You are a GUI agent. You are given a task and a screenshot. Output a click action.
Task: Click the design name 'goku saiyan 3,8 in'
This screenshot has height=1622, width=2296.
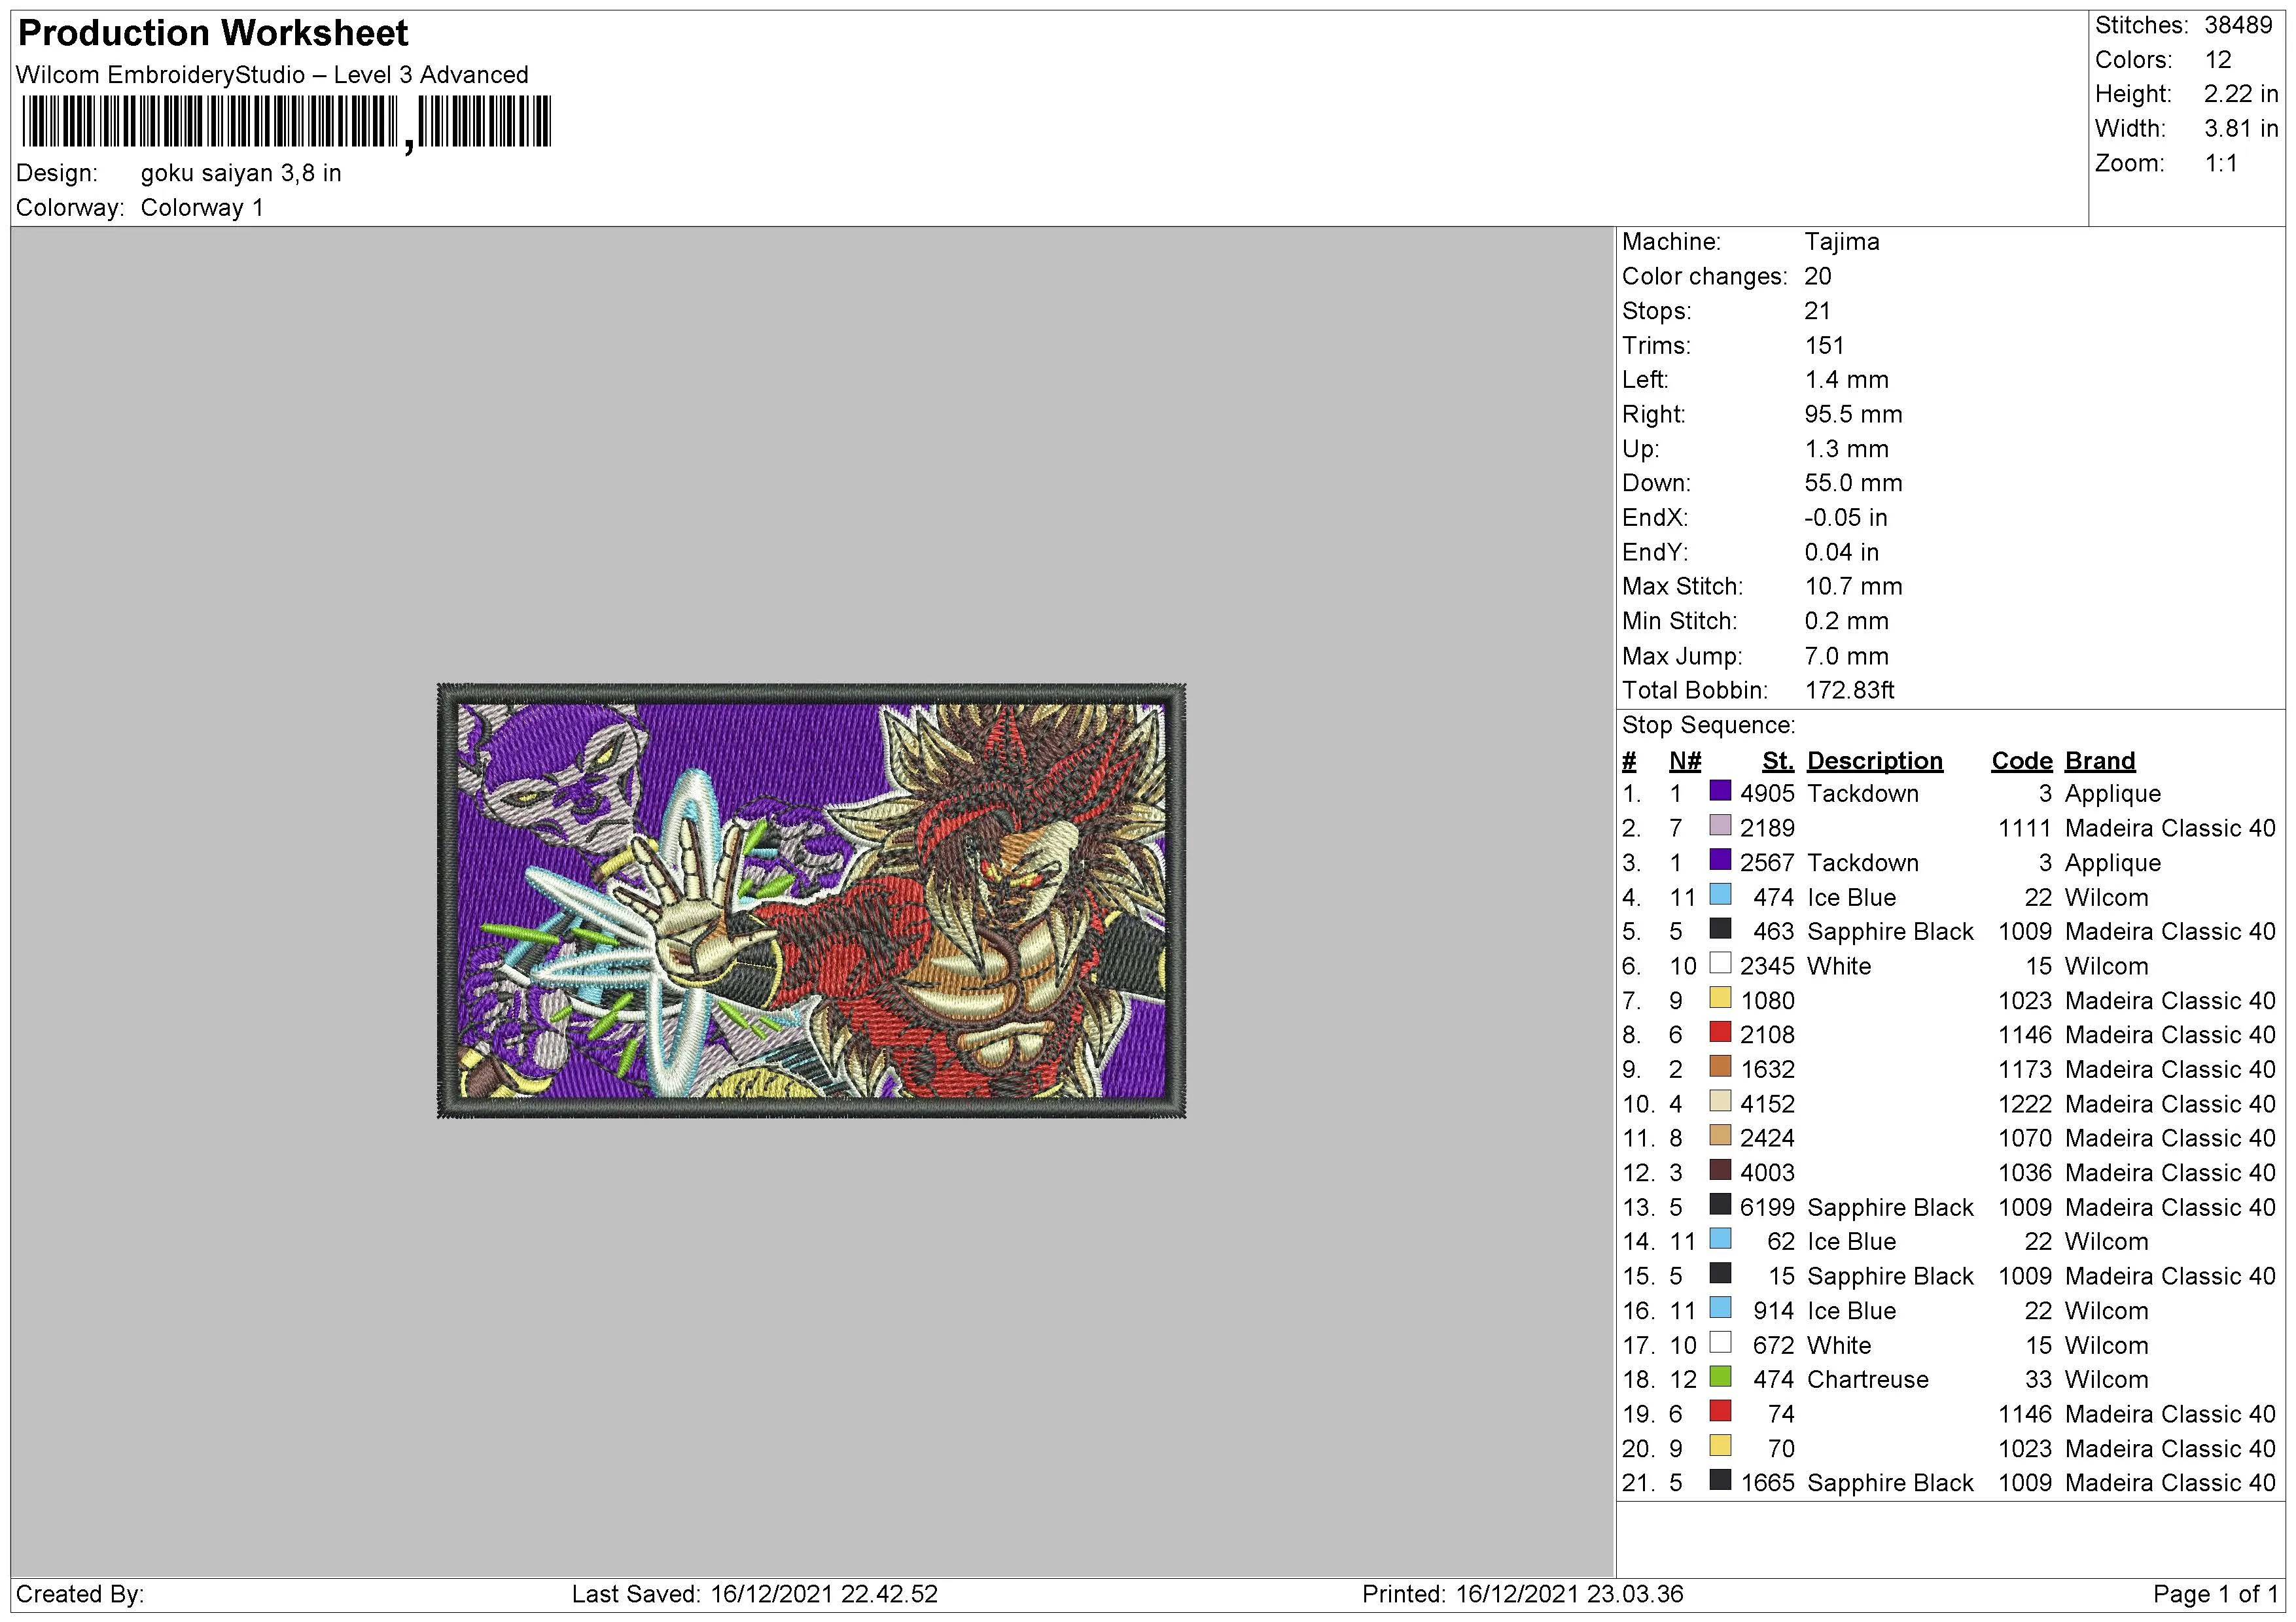[x=241, y=174]
